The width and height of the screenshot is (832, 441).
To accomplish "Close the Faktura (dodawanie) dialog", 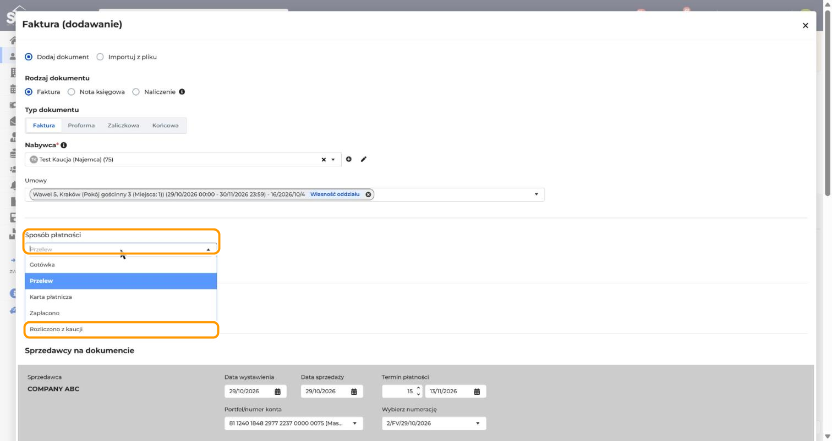I will coord(805,25).
